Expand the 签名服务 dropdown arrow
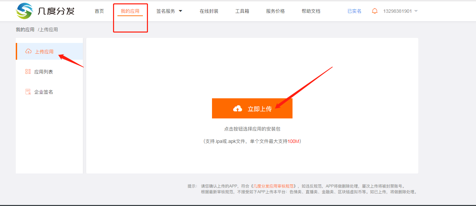The width and height of the screenshot is (476, 206). [180, 11]
